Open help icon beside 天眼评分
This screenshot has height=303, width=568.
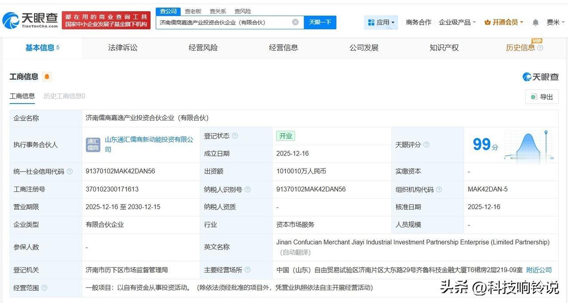coord(426,144)
